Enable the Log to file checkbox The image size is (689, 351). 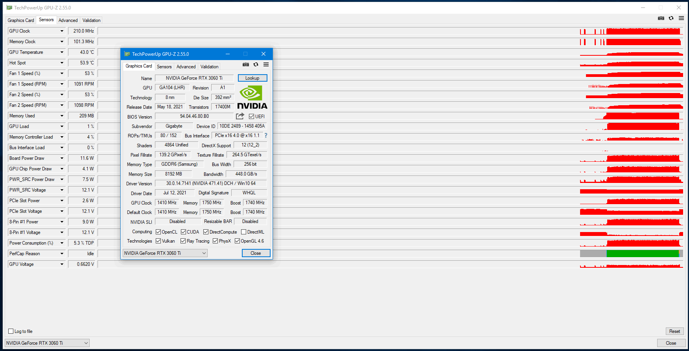(11, 331)
